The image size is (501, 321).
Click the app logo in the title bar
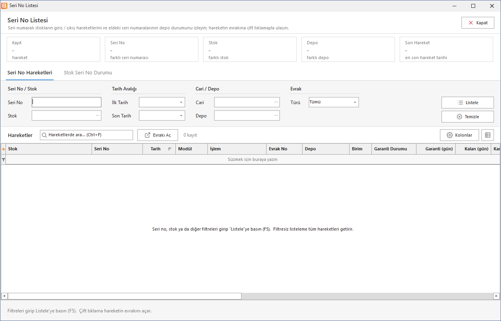[x=4, y=6]
